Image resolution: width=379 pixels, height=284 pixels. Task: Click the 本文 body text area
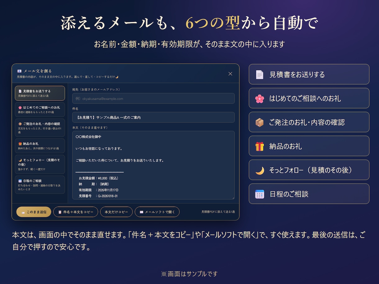click(x=153, y=165)
